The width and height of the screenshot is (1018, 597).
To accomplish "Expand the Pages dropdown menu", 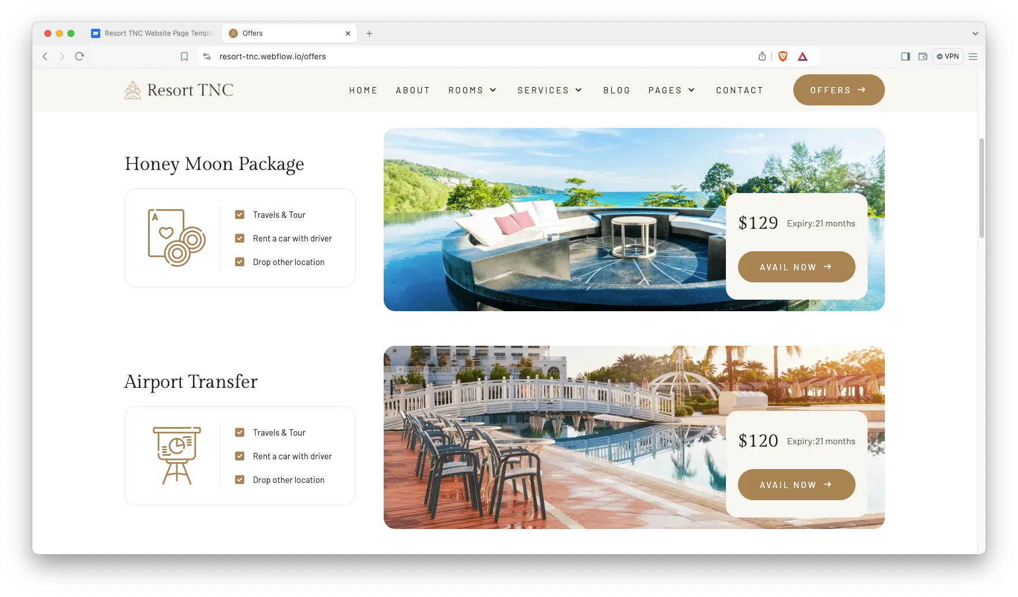I will (672, 90).
